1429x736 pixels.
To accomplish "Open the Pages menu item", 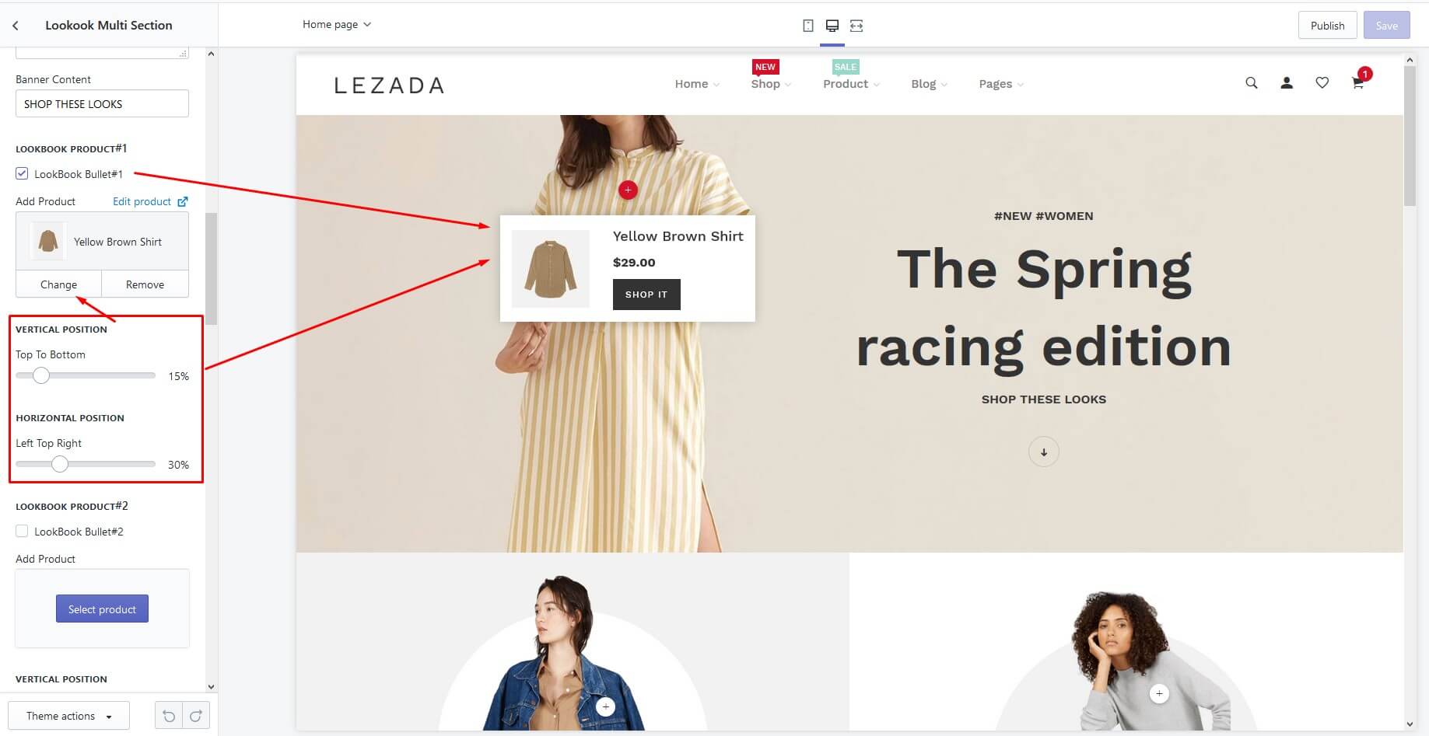I will point(1001,84).
